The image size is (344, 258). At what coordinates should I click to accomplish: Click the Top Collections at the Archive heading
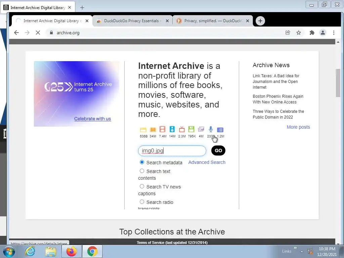pyautogui.click(x=172, y=232)
